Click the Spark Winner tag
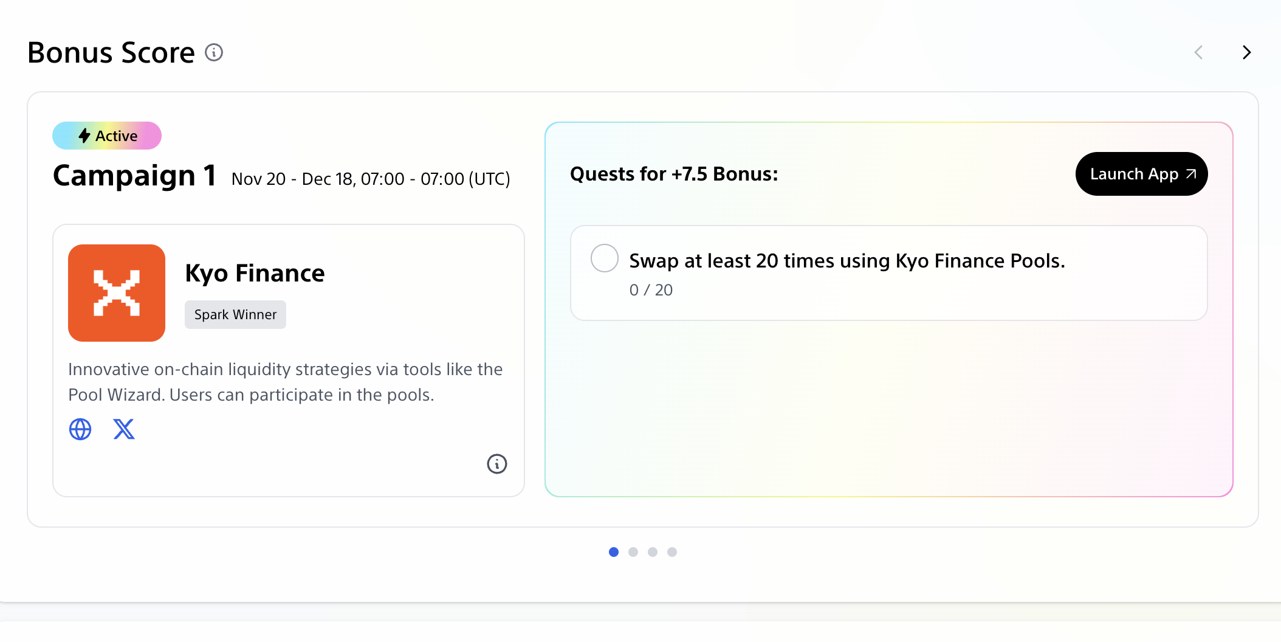 [235, 315]
